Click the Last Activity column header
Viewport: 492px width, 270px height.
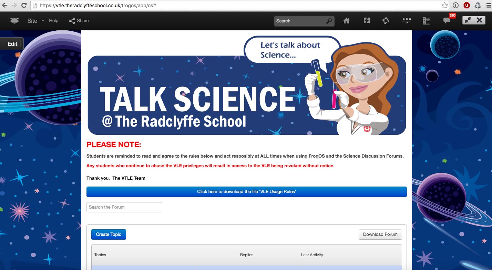click(312, 255)
